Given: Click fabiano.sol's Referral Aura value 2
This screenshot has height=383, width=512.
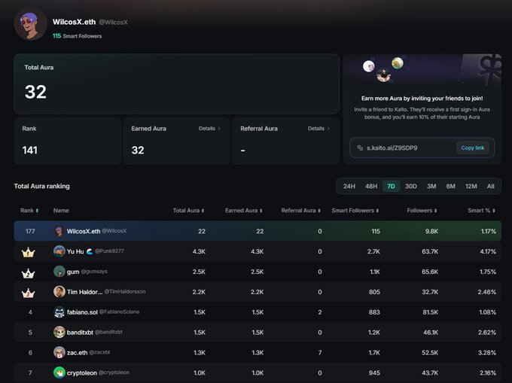Looking at the screenshot, I should point(320,312).
